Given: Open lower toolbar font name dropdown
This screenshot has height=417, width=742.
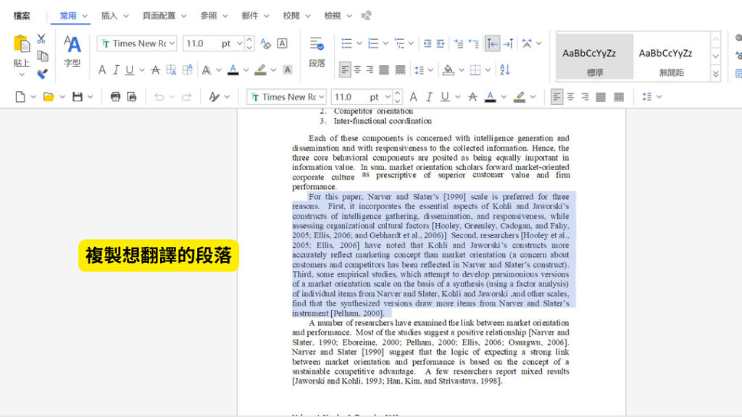Looking at the screenshot, I should coord(321,97).
